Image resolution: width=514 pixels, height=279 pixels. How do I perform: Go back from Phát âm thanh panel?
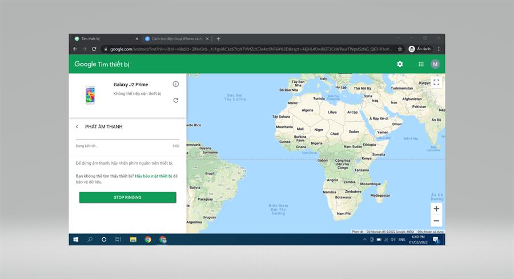[77, 126]
